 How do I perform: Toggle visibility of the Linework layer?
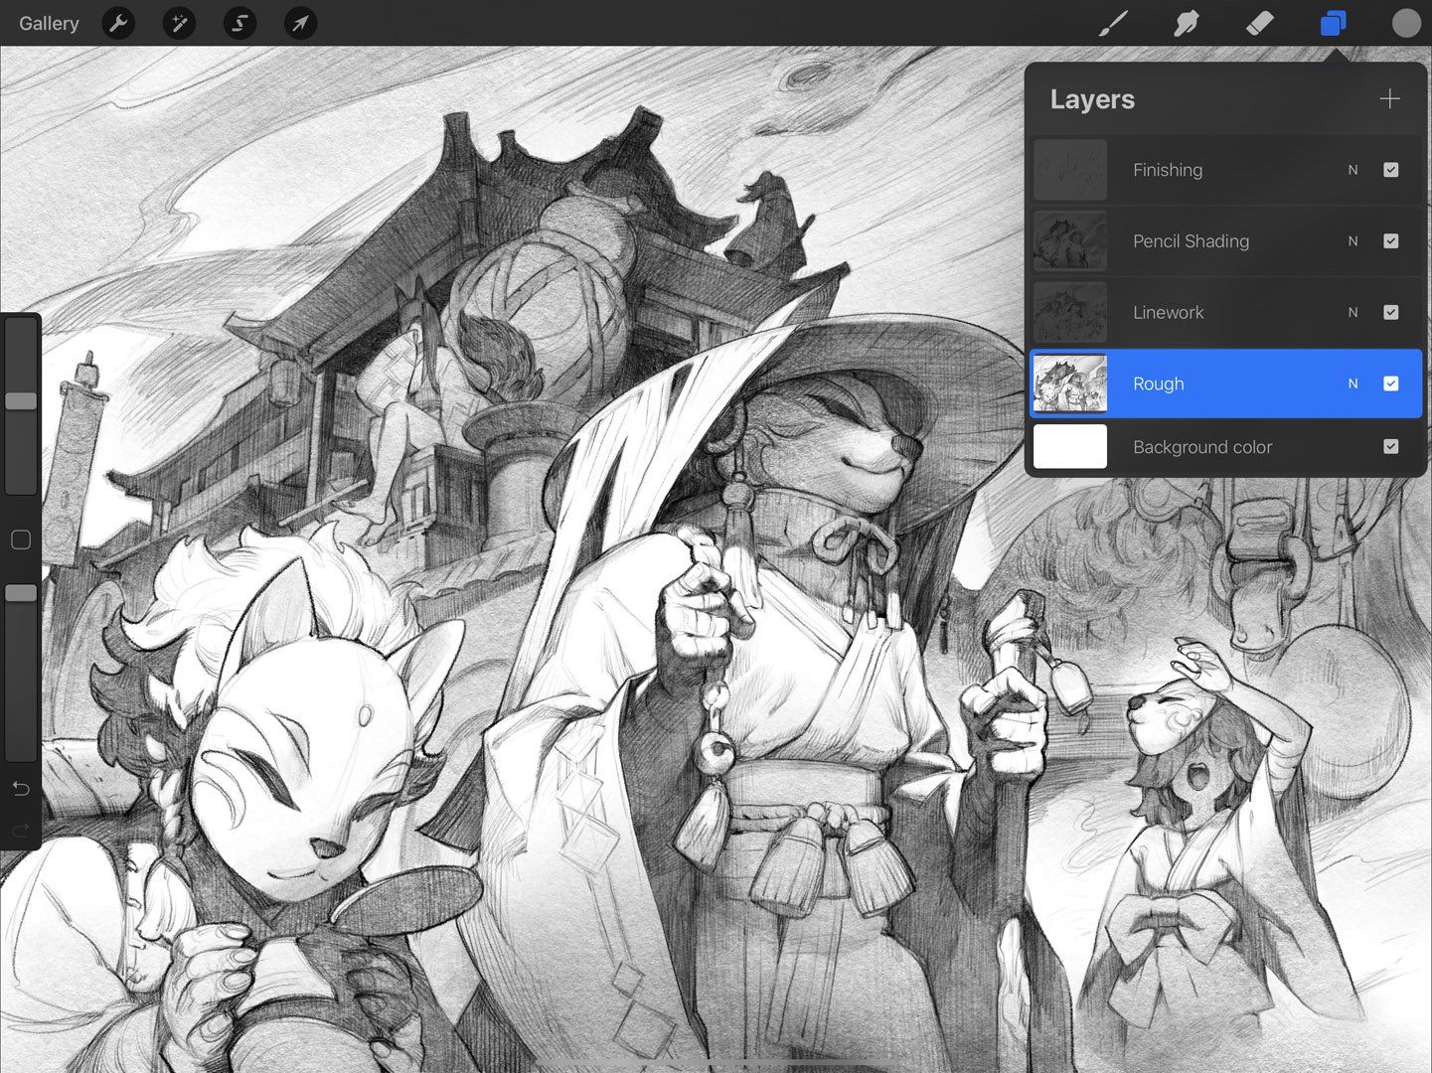click(x=1390, y=312)
